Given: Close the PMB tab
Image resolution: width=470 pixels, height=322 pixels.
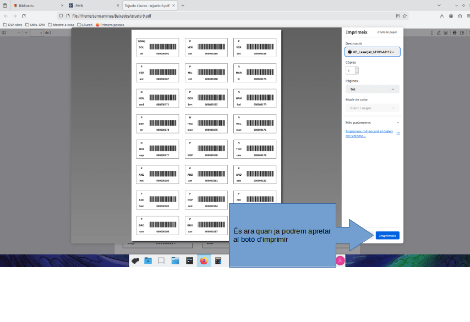Looking at the screenshot, I should click(x=118, y=5).
